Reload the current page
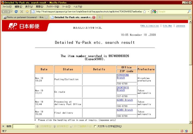This screenshot has width=193, height=134. coord(16,12)
